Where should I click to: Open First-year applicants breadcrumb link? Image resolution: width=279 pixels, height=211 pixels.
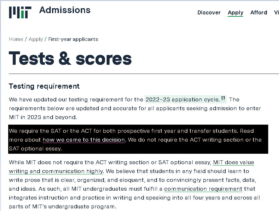pyautogui.click(x=73, y=39)
